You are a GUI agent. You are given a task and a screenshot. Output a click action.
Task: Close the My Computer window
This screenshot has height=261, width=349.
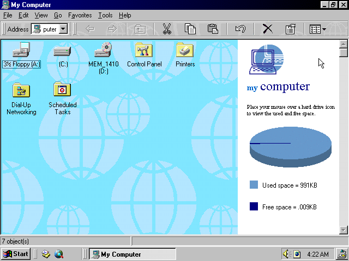pyautogui.click(x=343, y=5)
